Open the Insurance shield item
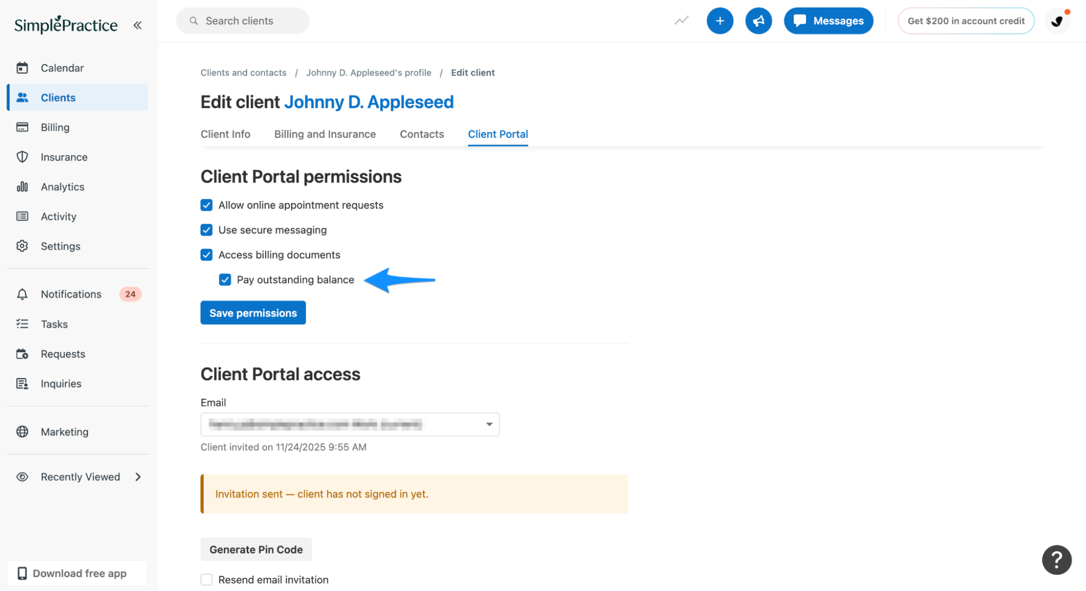 64,157
